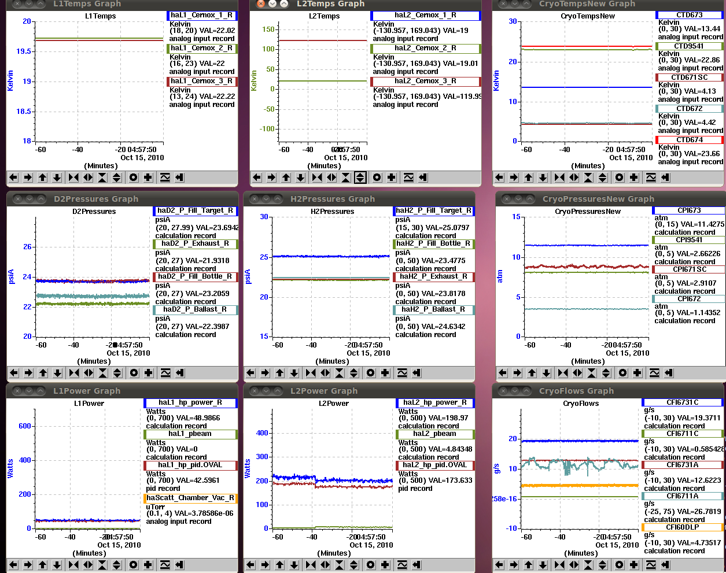Pan right in the L1Temps Graph toolbar
This screenshot has width=726, height=573.
point(28,178)
